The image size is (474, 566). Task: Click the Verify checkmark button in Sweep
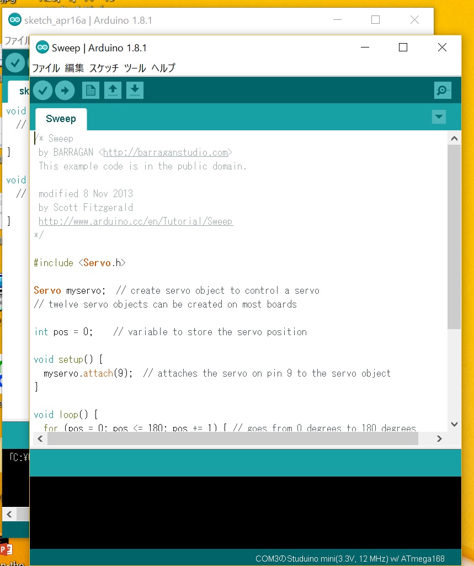(x=42, y=90)
